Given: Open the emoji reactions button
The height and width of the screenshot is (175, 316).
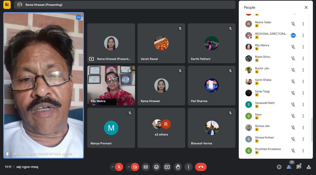Looking at the screenshot, I should 156,167.
